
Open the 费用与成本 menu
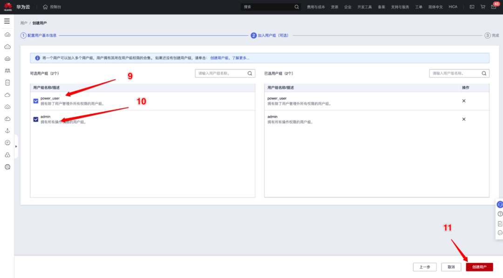click(x=316, y=7)
